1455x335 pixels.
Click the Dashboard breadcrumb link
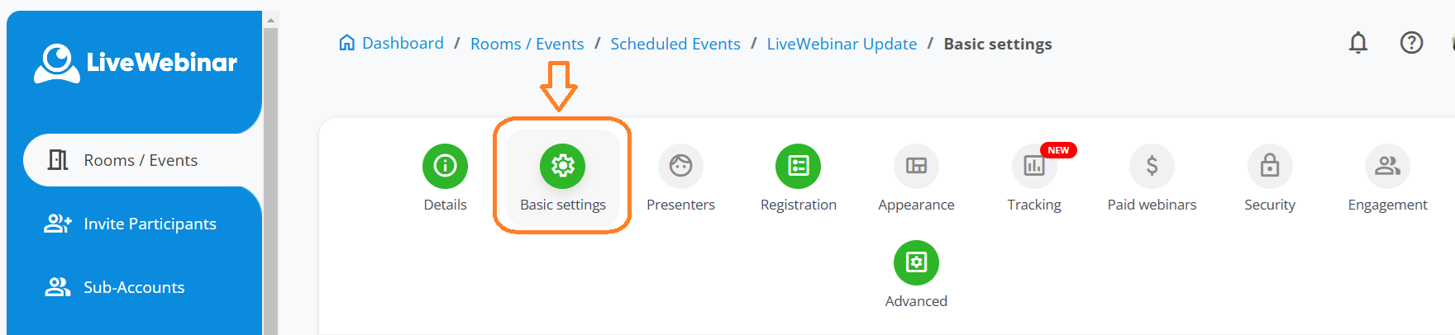tap(402, 44)
